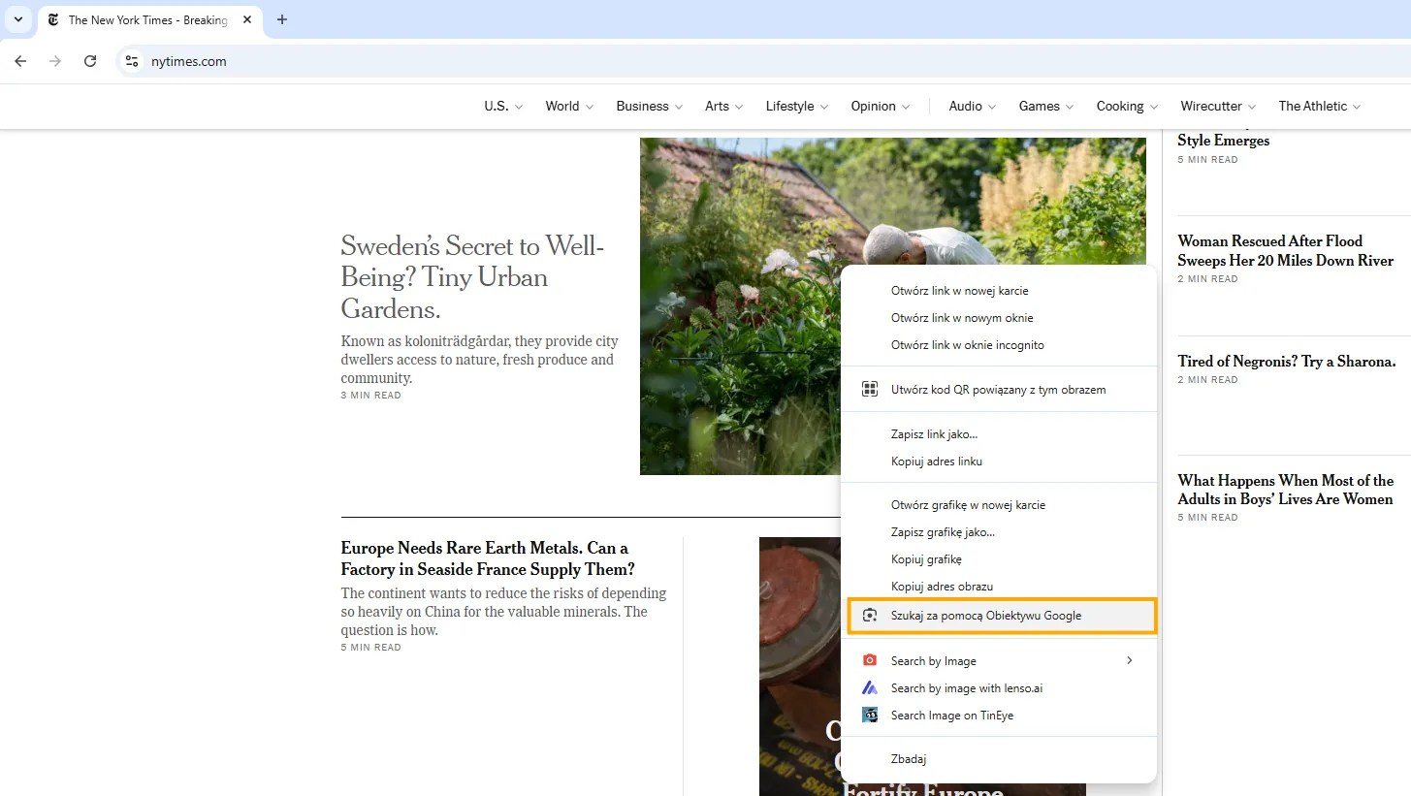Select the lenso.ai search icon

click(870, 687)
